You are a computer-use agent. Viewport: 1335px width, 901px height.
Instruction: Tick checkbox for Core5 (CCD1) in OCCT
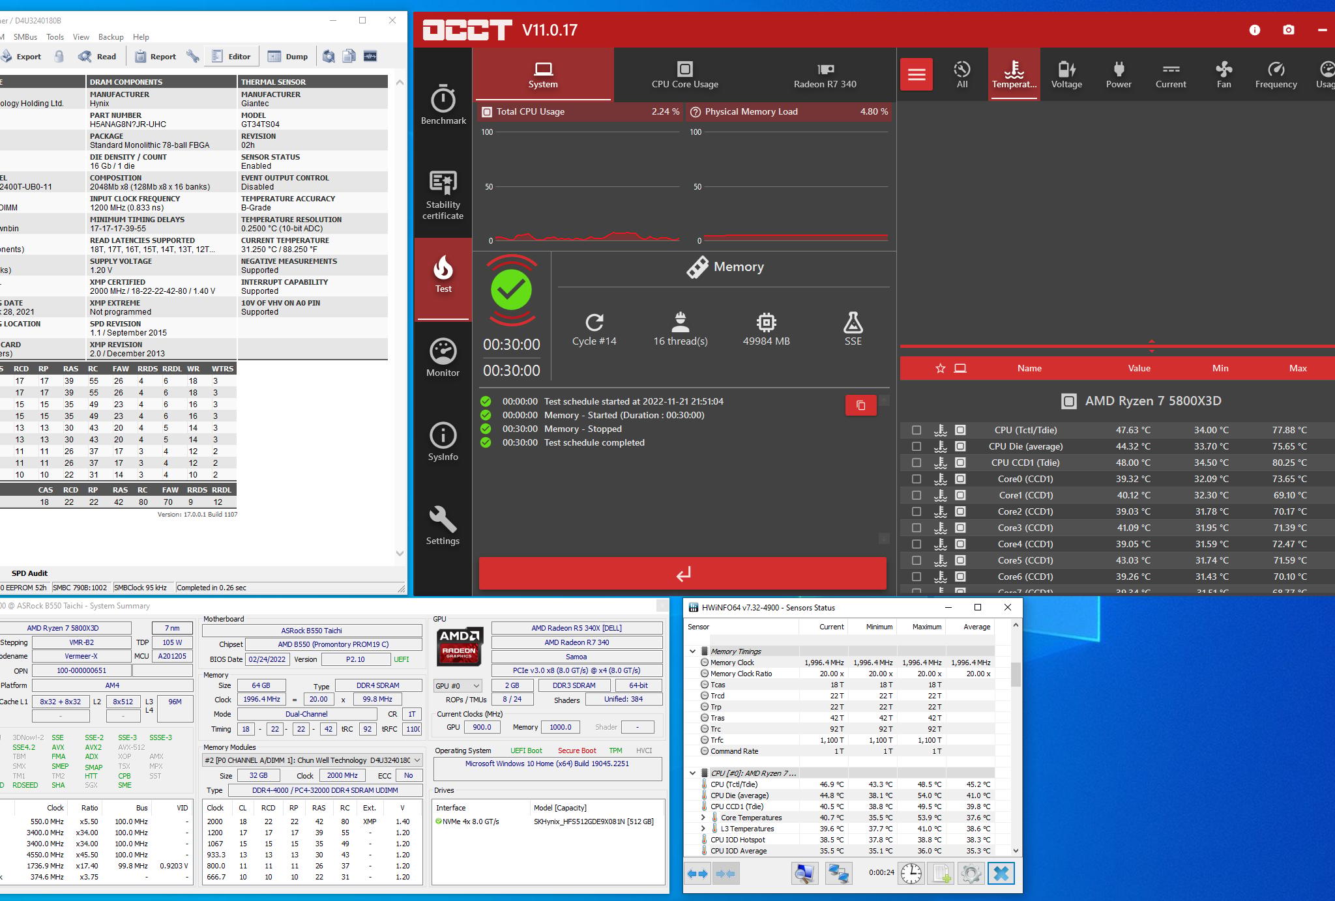(917, 560)
